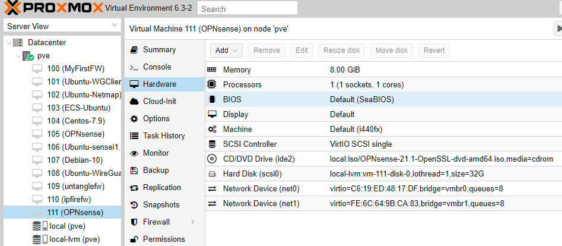The image size is (562, 246).
Task: Click the Memory RAM icon
Action: 212,70
